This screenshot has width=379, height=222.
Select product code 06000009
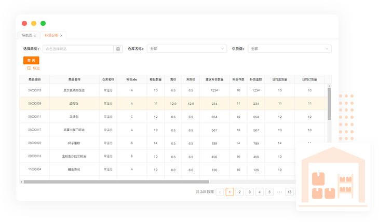pos(35,104)
